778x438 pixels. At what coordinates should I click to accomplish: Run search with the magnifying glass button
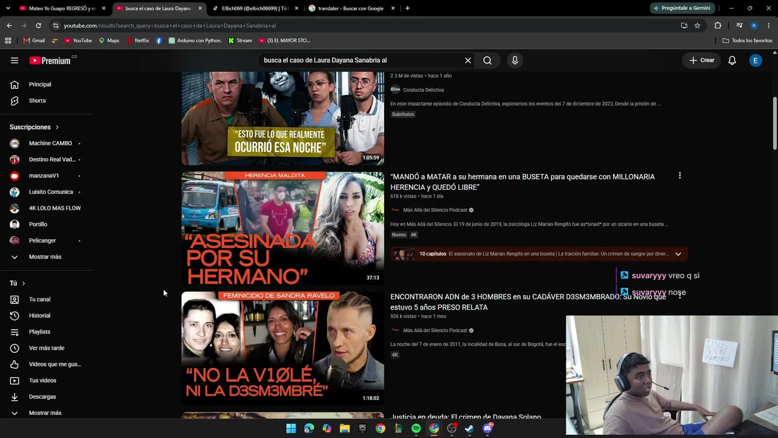coord(487,60)
